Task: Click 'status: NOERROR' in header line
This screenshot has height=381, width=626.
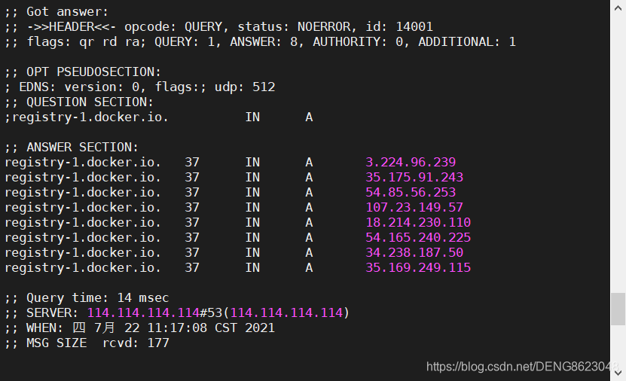Action: [295, 26]
